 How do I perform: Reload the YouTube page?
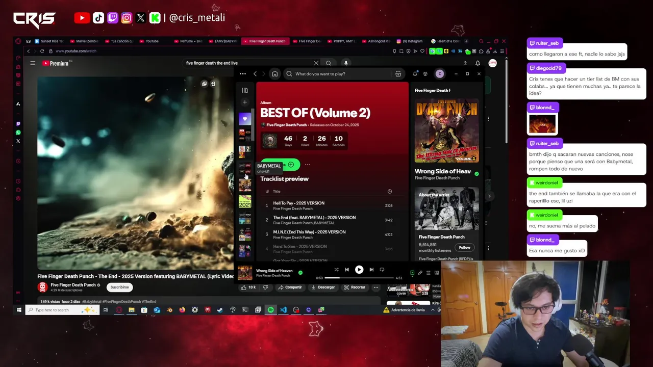click(x=42, y=51)
